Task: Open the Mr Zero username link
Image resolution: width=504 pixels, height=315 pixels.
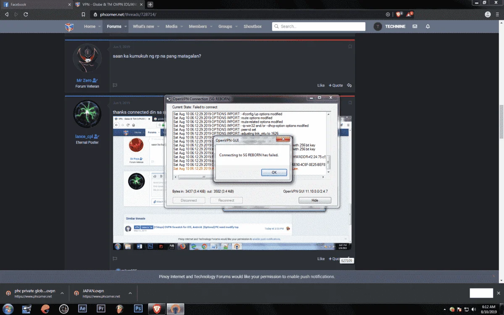Action: point(84,80)
